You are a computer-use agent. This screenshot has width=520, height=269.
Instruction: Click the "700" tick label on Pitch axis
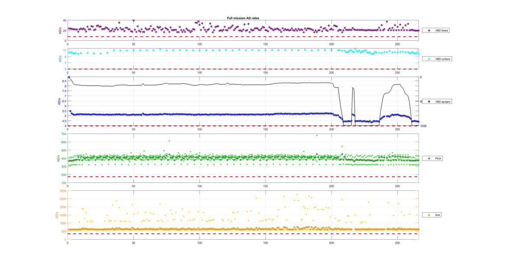tap(64, 134)
